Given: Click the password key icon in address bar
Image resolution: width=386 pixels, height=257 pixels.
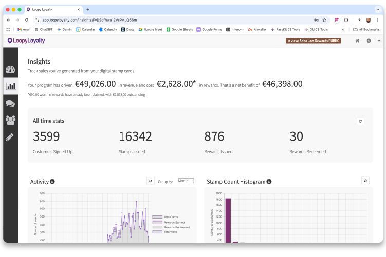Looking at the screenshot, I should pyautogui.click(x=316, y=20).
